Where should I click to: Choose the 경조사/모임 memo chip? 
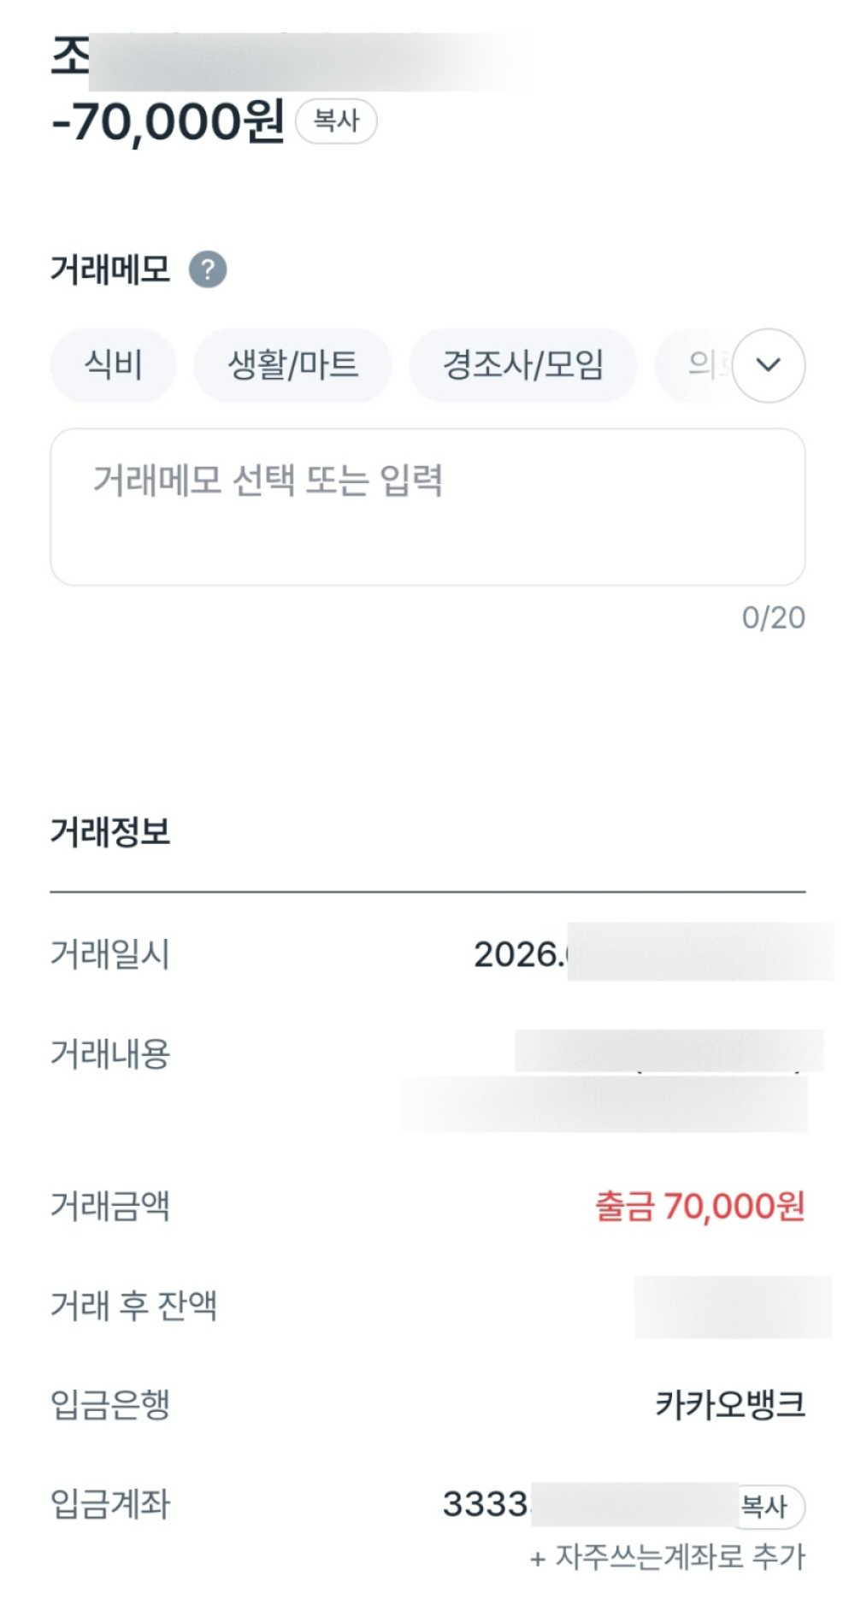(523, 365)
